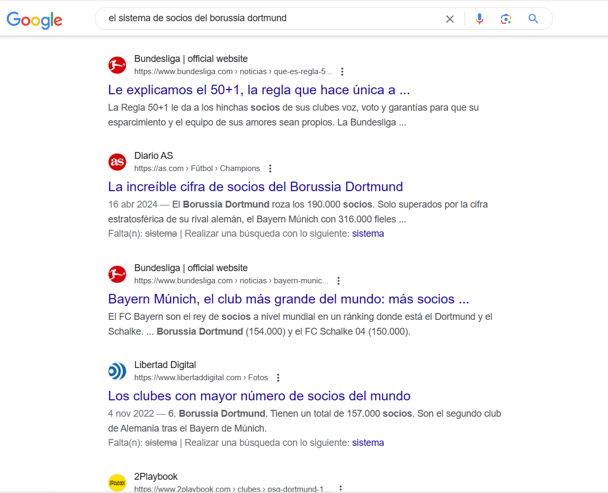This screenshot has height=493, width=608.
Task: Click libertaddigital.com › Fotos breadcrumb
Action: (201, 378)
